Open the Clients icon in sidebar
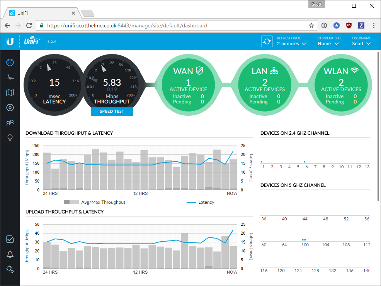This screenshot has width=381, height=286. click(x=10, y=123)
